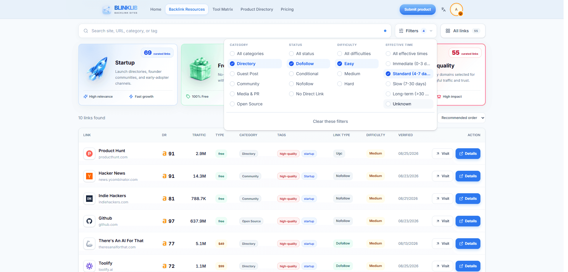Open Details for There's An AI For That
The height and width of the screenshot is (272, 568).
click(468, 244)
